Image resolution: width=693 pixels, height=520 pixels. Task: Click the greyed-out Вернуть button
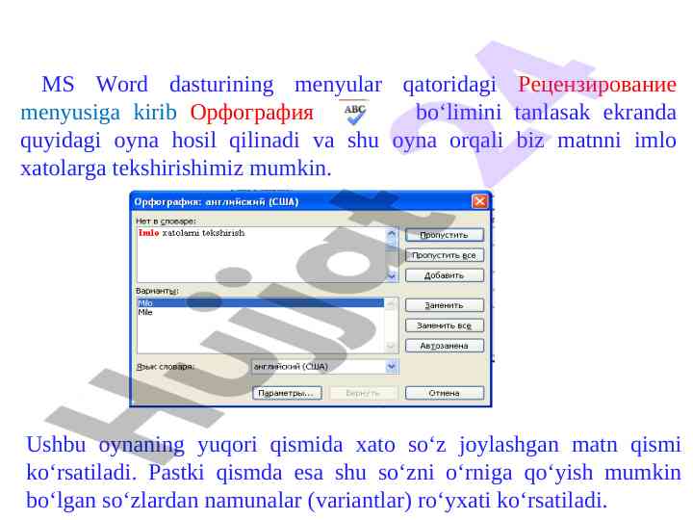(x=363, y=393)
